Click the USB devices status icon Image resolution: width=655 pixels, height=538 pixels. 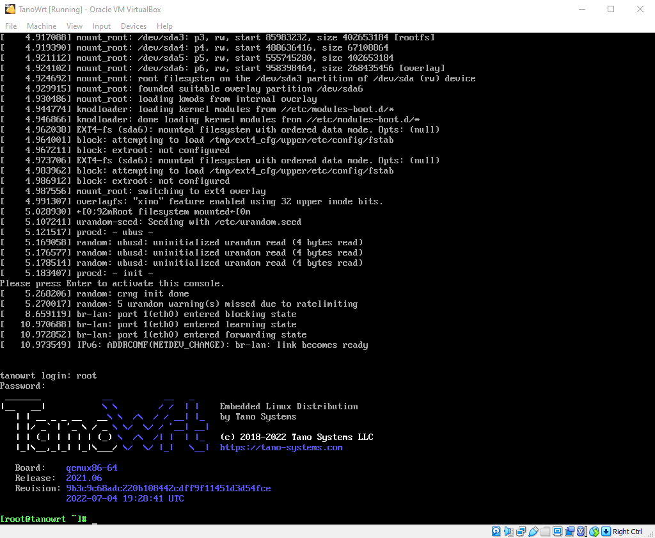(x=532, y=531)
